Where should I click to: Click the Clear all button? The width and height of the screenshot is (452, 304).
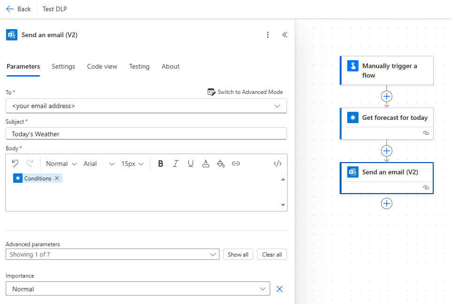click(272, 255)
